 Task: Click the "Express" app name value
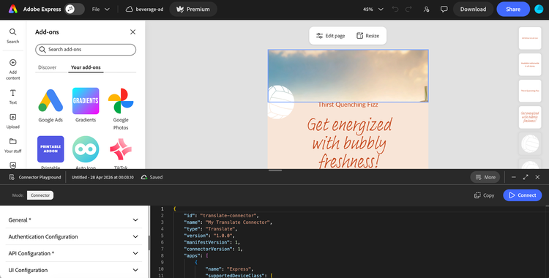click(x=239, y=269)
